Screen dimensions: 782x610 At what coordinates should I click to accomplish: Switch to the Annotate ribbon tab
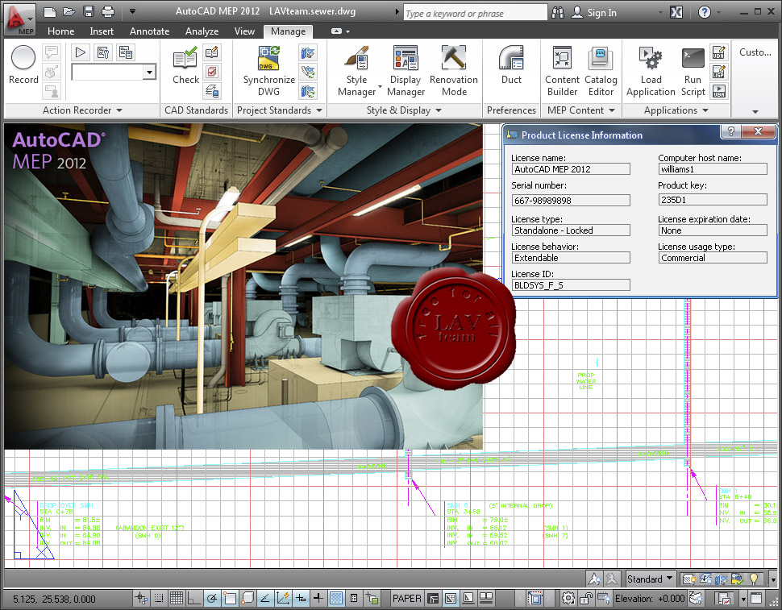point(149,31)
